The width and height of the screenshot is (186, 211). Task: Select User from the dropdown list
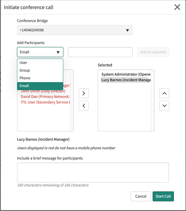tap(40, 63)
